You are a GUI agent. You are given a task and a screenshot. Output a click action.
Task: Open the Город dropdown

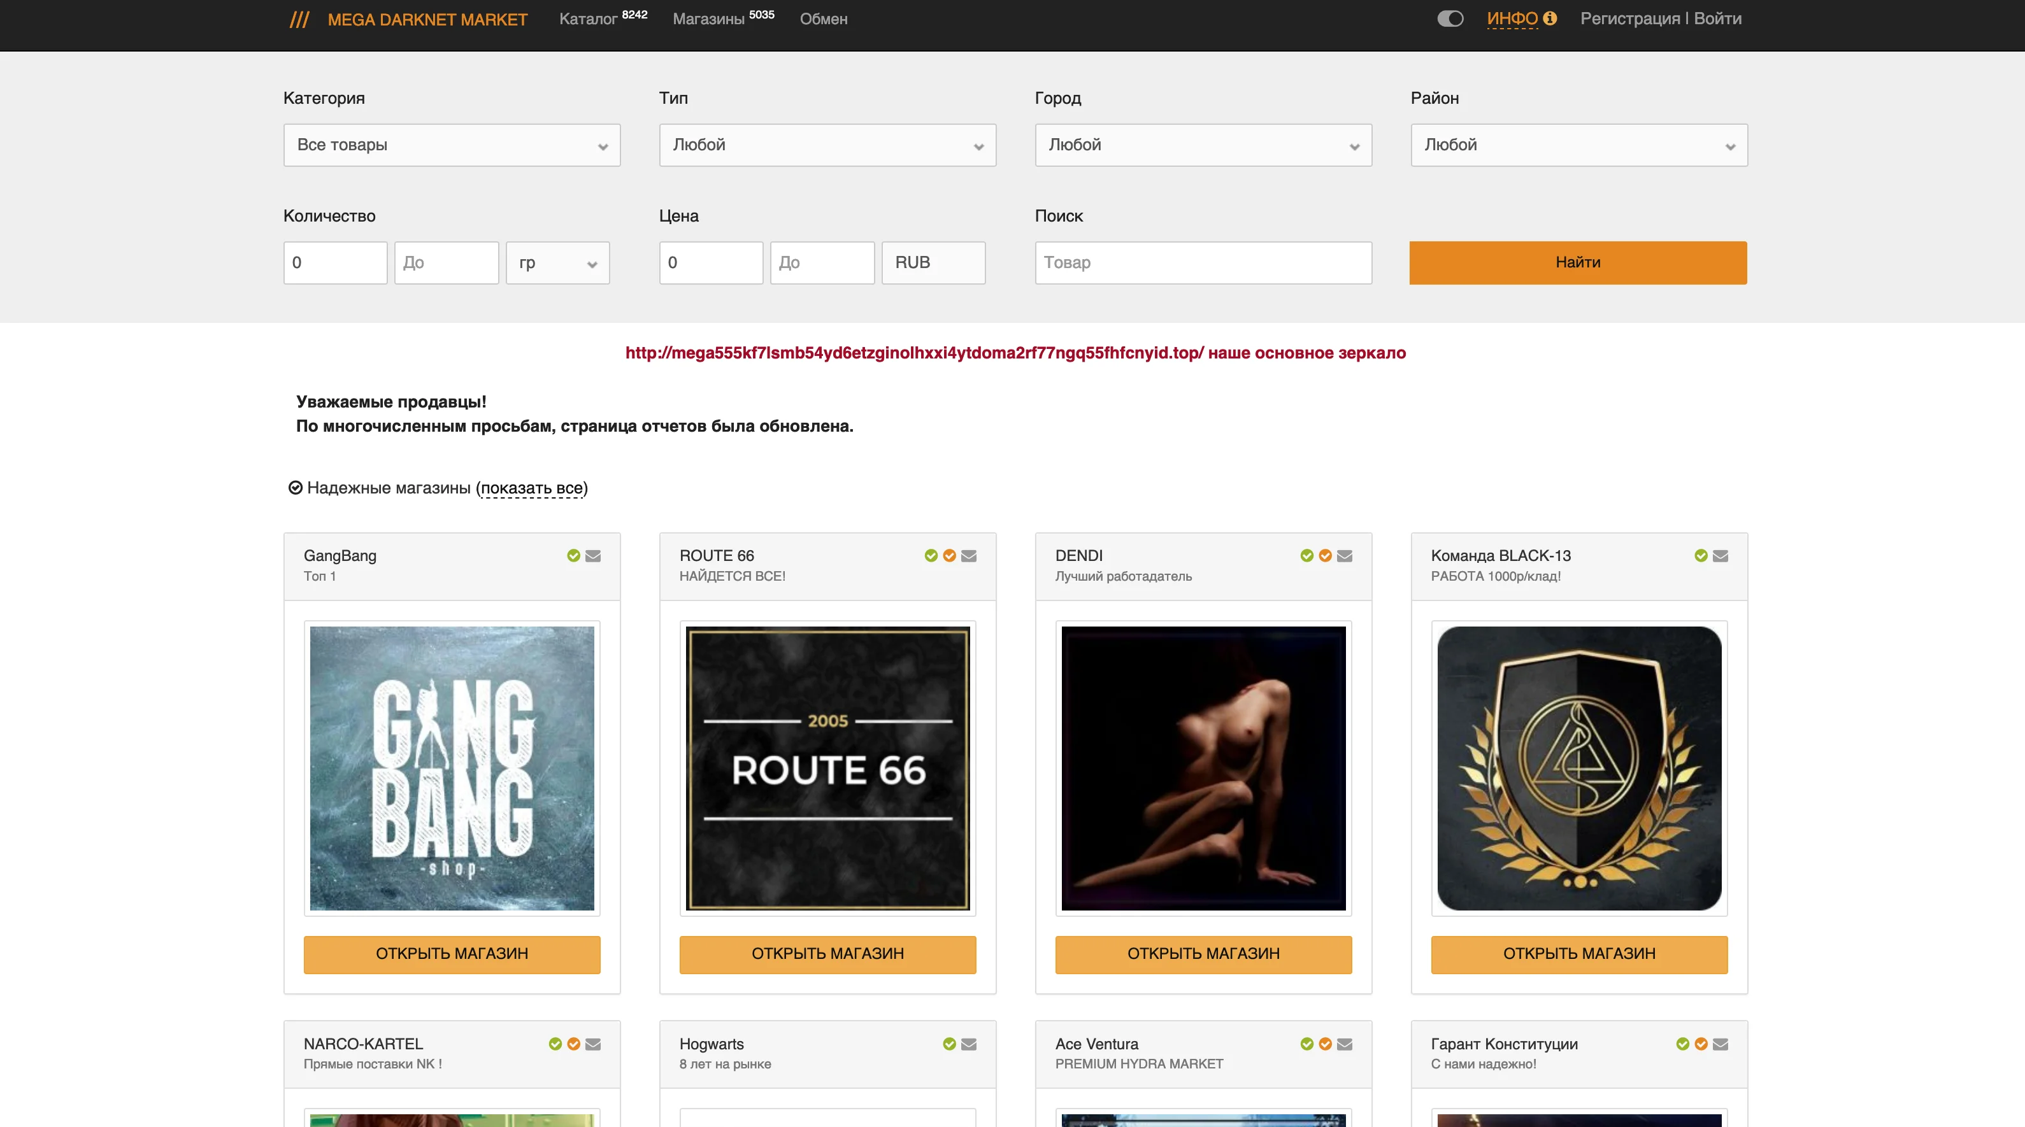click(x=1203, y=145)
